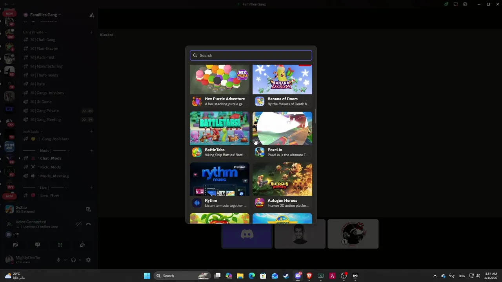This screenshot has width=502, height=282.
Task: Toggle headphone deafen
Action: [73, 260]
